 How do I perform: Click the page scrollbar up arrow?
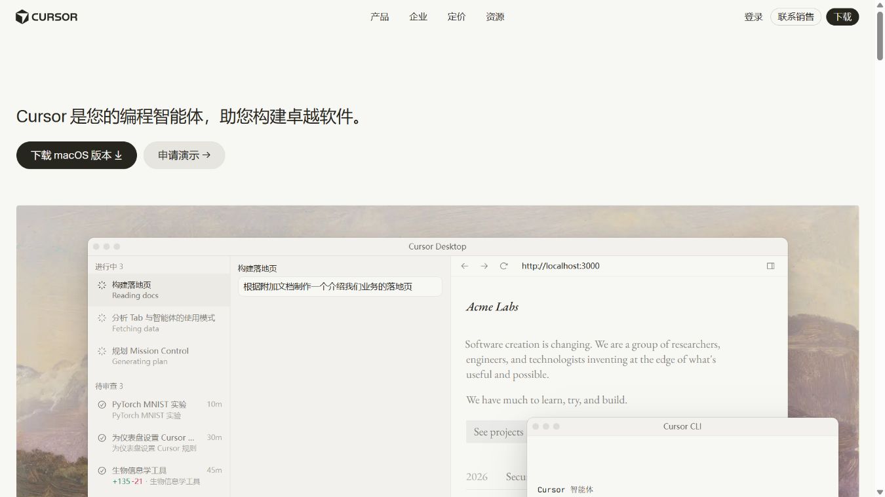[880, 5]
